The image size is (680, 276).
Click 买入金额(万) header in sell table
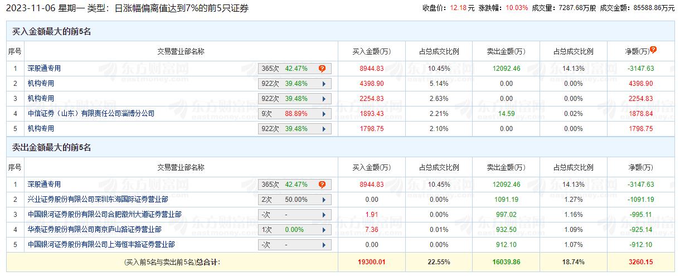(372, 167)
